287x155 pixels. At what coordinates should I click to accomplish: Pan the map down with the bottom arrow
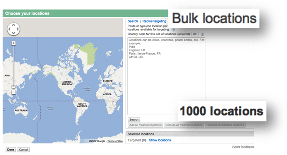(14, 33)
